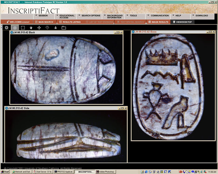The image size is (218, 174).
Task: Maximize the LM 86.313.42 Back window
Action: (118, 32)
